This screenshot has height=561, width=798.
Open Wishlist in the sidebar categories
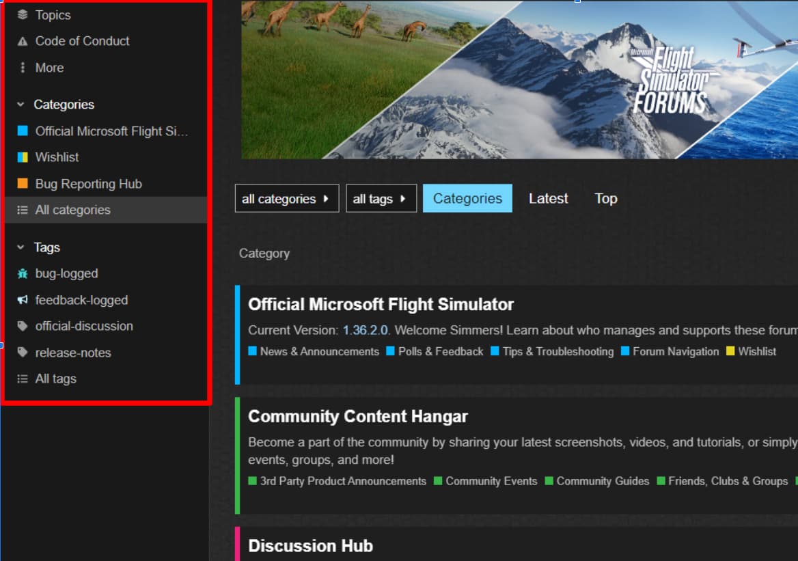(57, 157)
